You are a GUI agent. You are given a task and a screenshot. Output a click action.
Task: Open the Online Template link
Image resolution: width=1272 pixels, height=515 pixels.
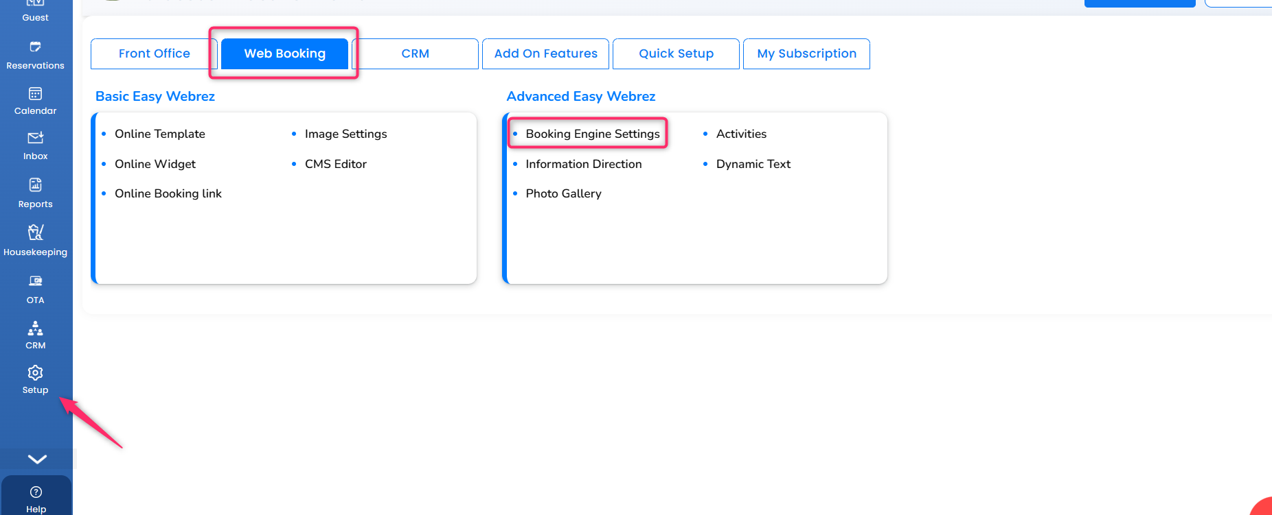(160, 134)
